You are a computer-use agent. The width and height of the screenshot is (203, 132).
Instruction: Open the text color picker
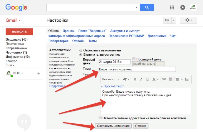[155, 79]
